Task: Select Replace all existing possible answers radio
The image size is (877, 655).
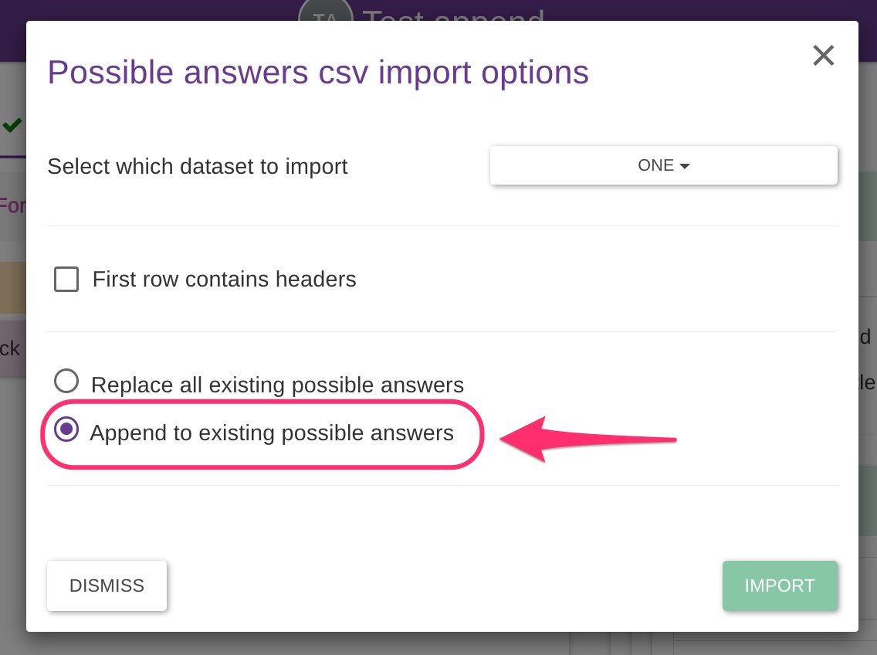Action: pyautogui.click(x=66, y=382)
